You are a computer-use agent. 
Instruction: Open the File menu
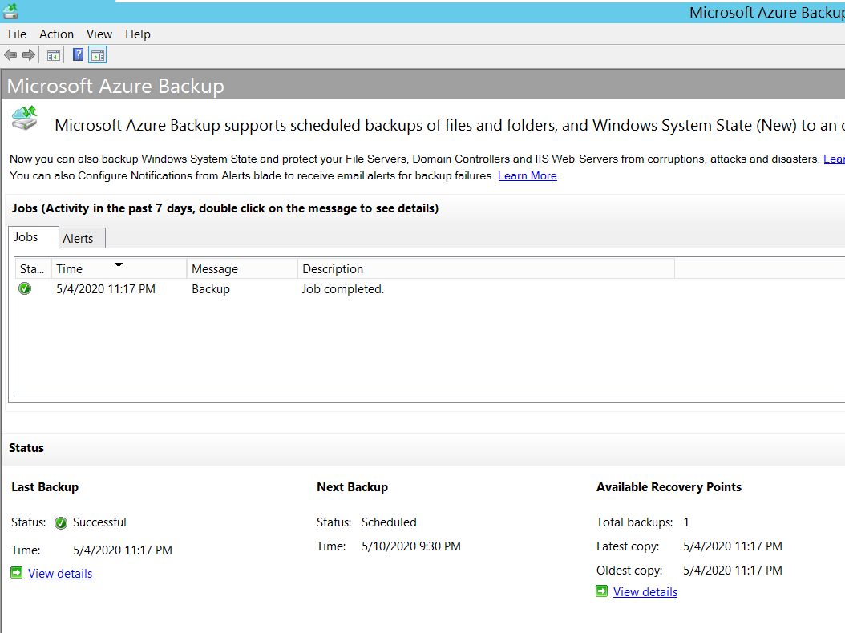click(x=18, y=34)
